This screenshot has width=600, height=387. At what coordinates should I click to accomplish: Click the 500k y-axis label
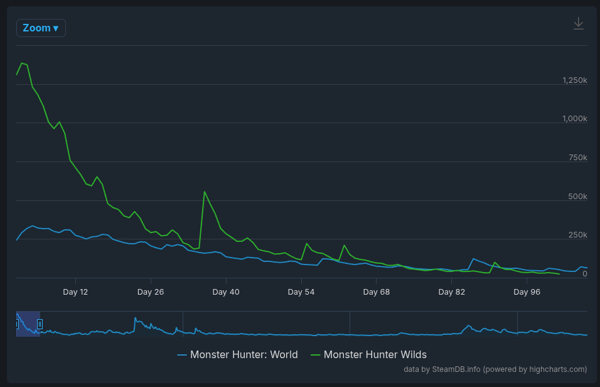coord(578,196)
